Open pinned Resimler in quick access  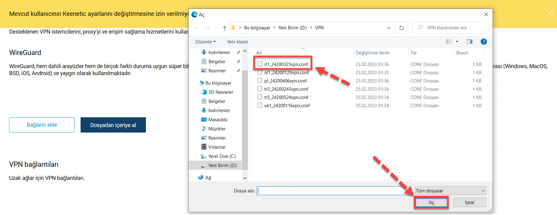[217, 71]
